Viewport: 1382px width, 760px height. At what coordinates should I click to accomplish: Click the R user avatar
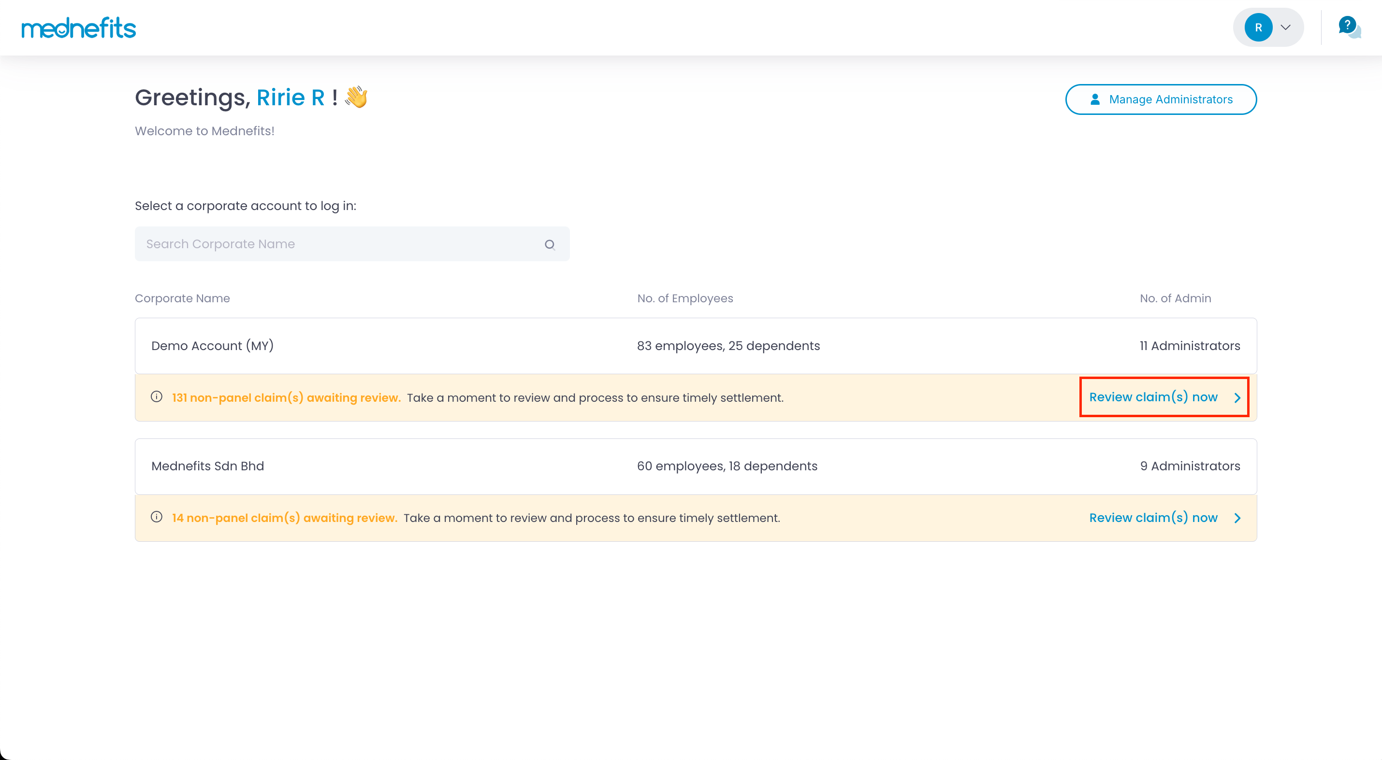(x=1258, y=28)
